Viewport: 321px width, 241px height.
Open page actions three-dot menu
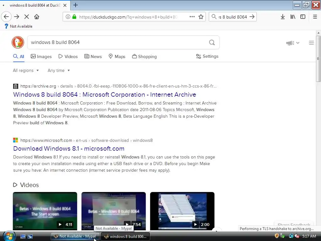click(x=192, y=17)
